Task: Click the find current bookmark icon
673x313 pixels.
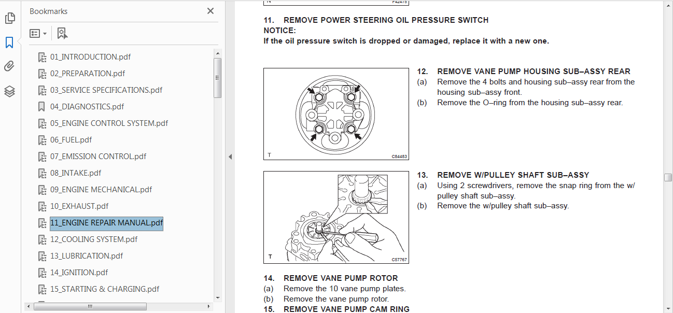Action: click(62, 34)
